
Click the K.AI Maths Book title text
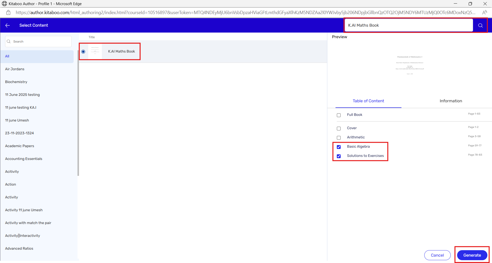[121, 51]
